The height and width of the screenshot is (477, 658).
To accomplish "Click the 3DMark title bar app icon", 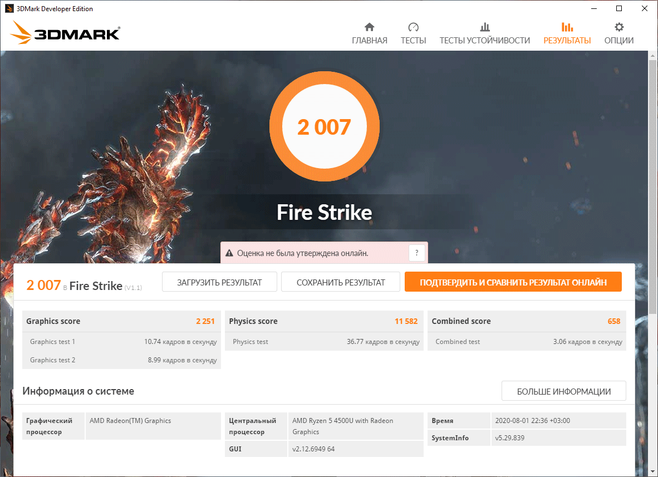I will (x=9, y=8).
